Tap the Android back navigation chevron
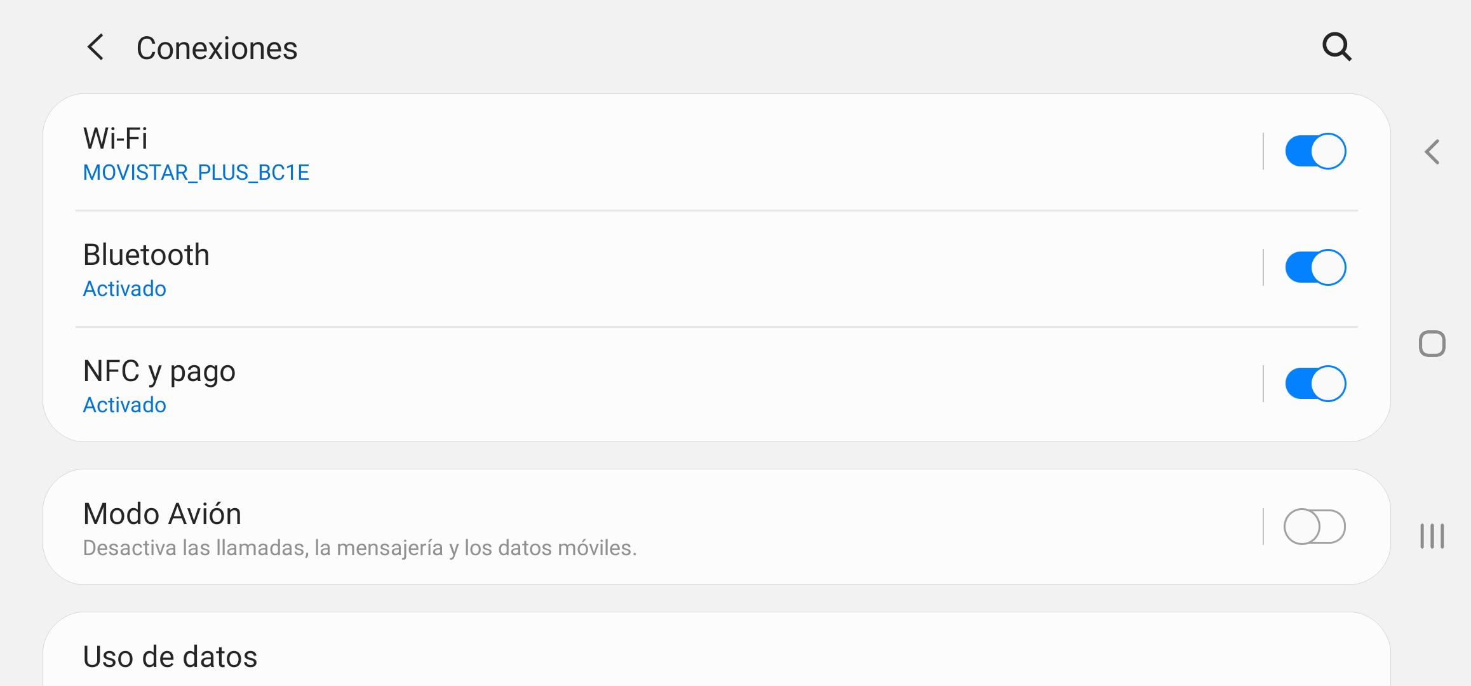This screenshot has height=686, width=1471. pyautogui.click(x=1432, y=152)
